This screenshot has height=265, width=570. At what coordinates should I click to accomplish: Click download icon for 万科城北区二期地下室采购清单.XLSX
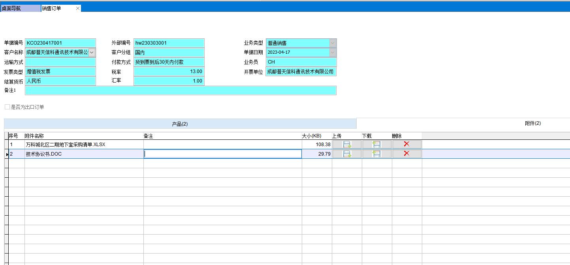377,145
